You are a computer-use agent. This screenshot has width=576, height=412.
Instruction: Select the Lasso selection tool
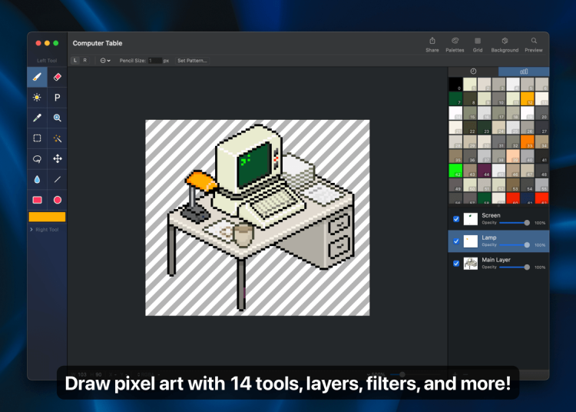click(37, 159)
